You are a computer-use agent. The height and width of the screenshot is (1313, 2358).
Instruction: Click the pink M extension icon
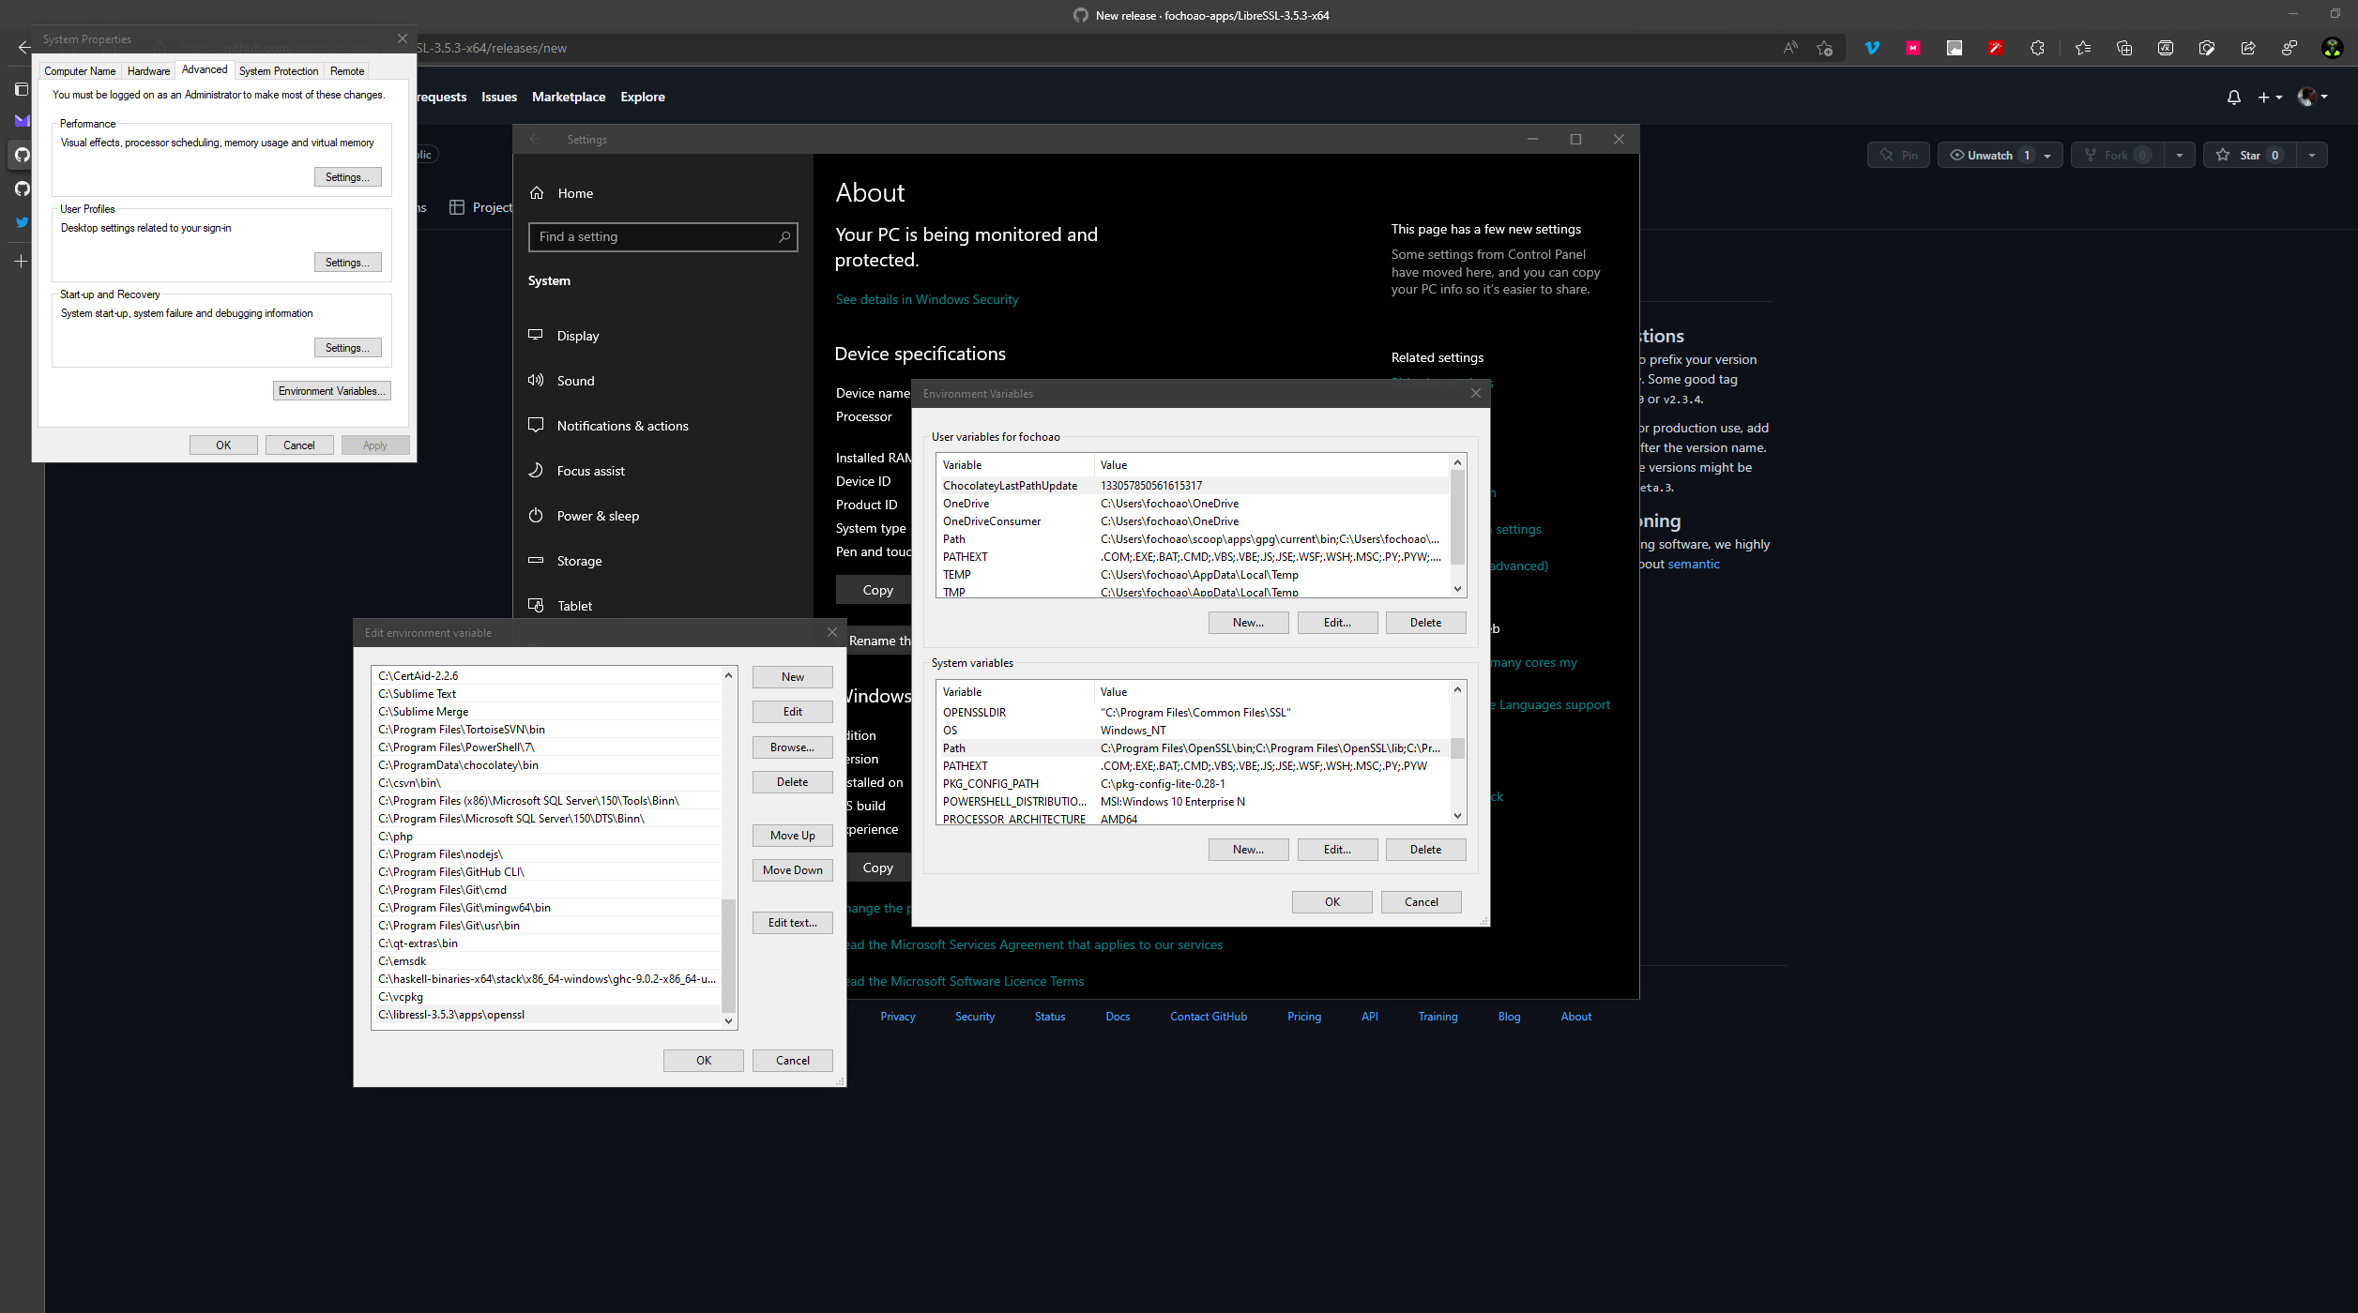coord(1913,47)
